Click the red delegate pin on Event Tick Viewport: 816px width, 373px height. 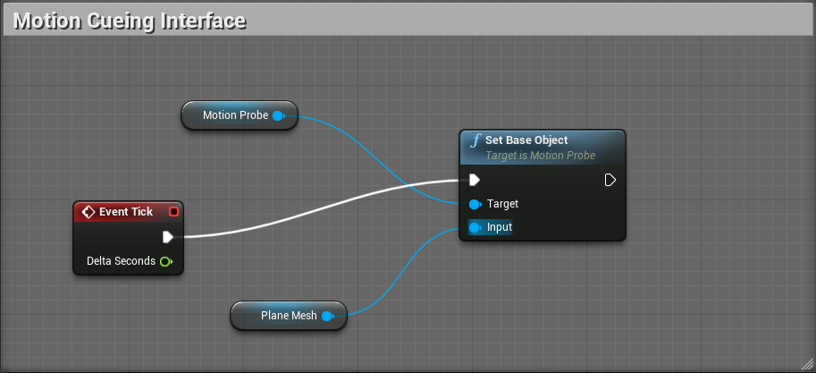(x=173, y=211)
